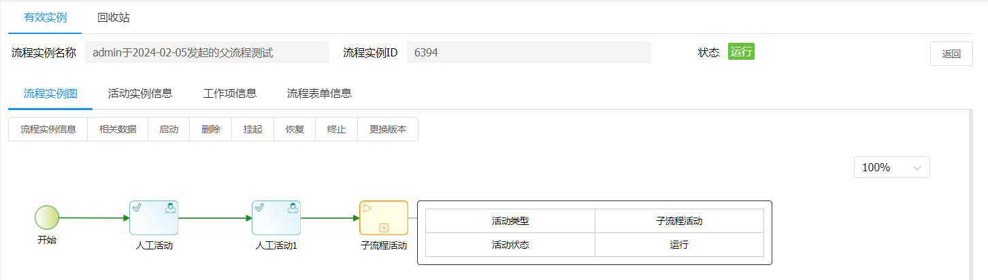988x280 pixels.
Task: Open the 100% zoom dropdown
Action: (891, 167)
